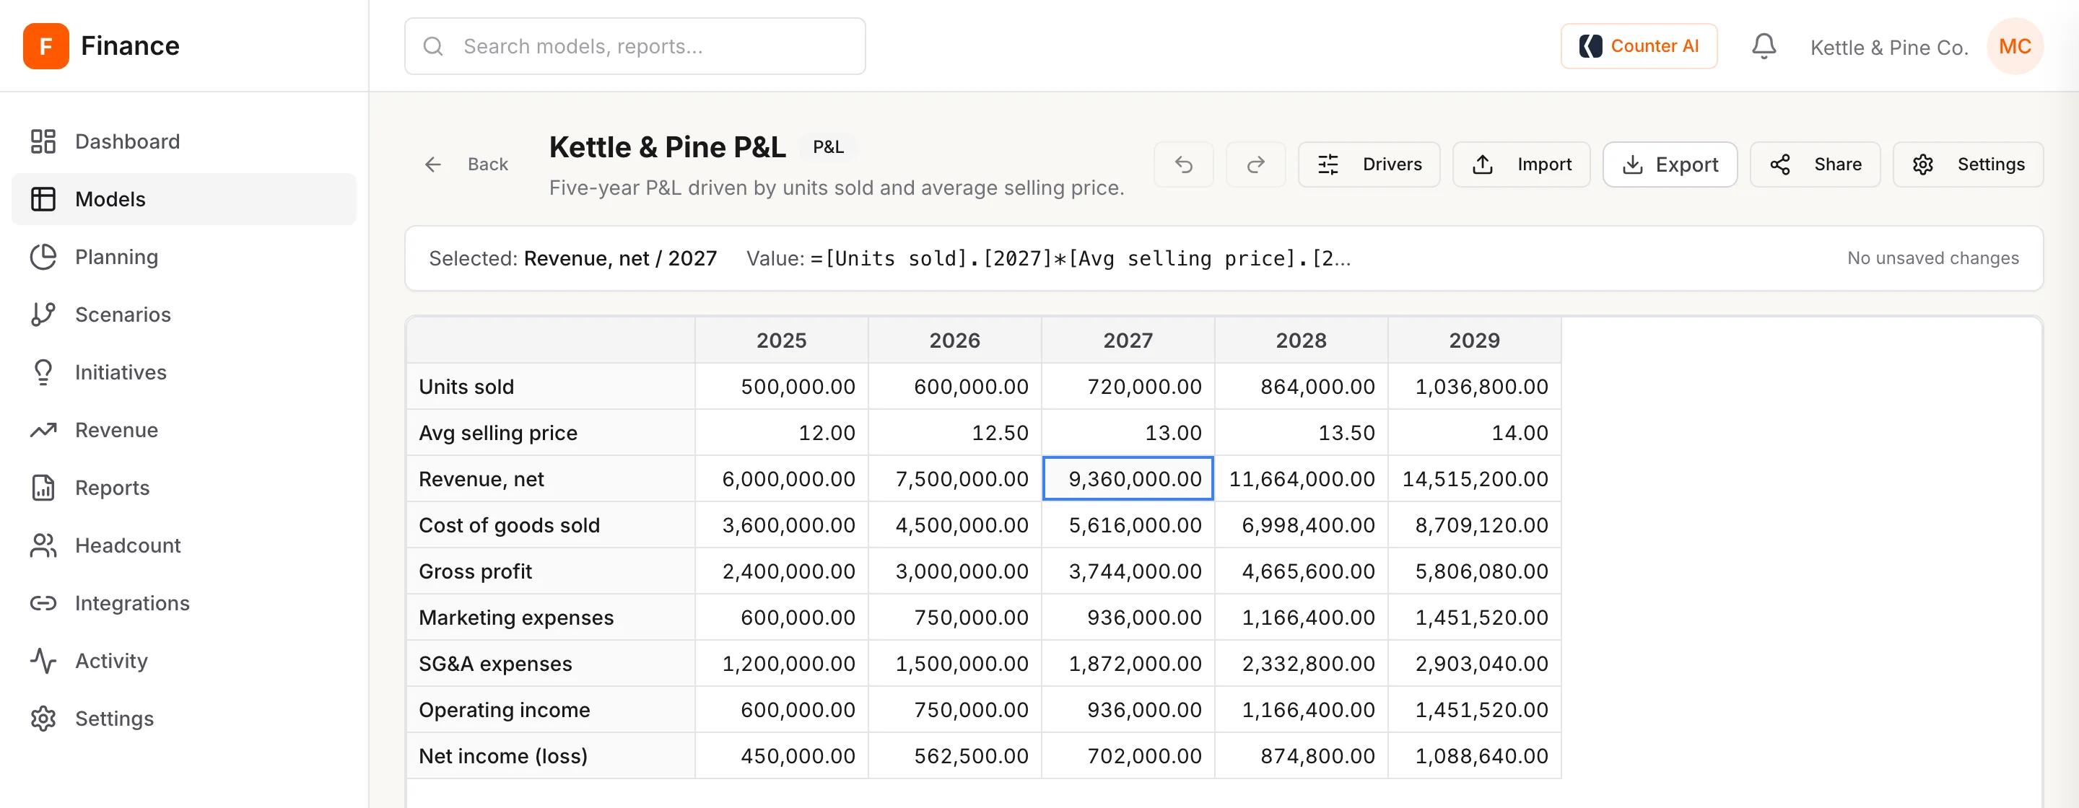Select Gross profit cell 4,665,600.00
2079x808 pixels.
[x=1301, y=571]
